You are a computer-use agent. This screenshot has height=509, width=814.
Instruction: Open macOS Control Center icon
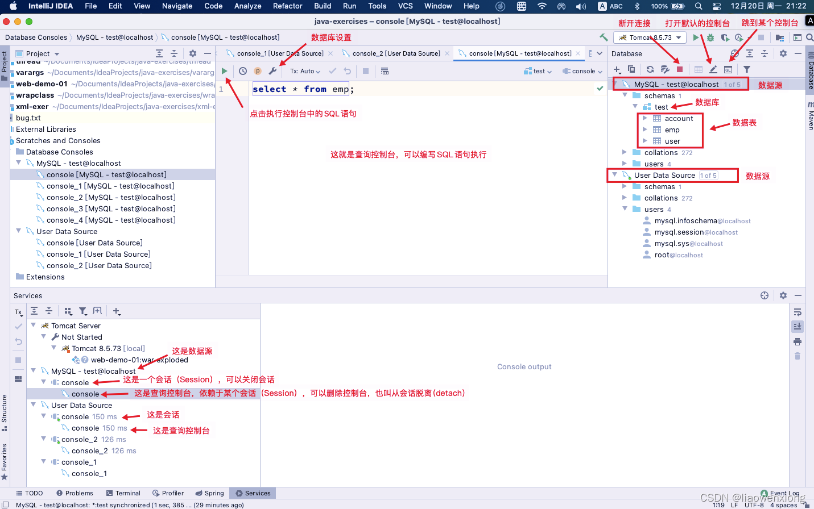tap(717, 6)
